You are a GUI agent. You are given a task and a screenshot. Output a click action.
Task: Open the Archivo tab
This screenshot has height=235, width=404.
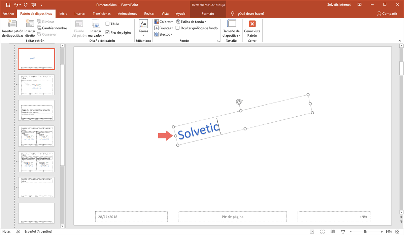click(8, 14)
